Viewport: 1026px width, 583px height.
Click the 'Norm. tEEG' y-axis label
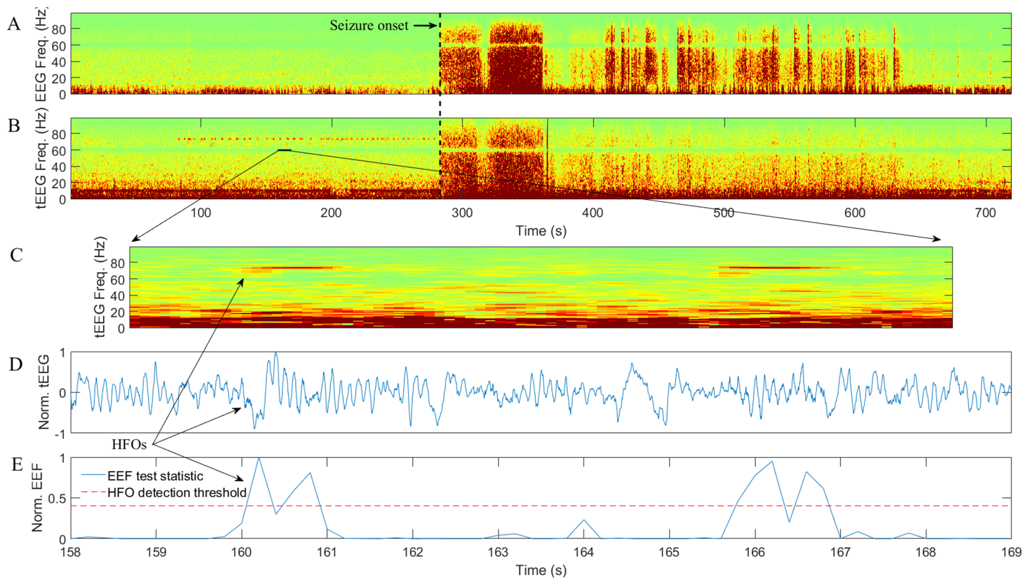(44, 392)
